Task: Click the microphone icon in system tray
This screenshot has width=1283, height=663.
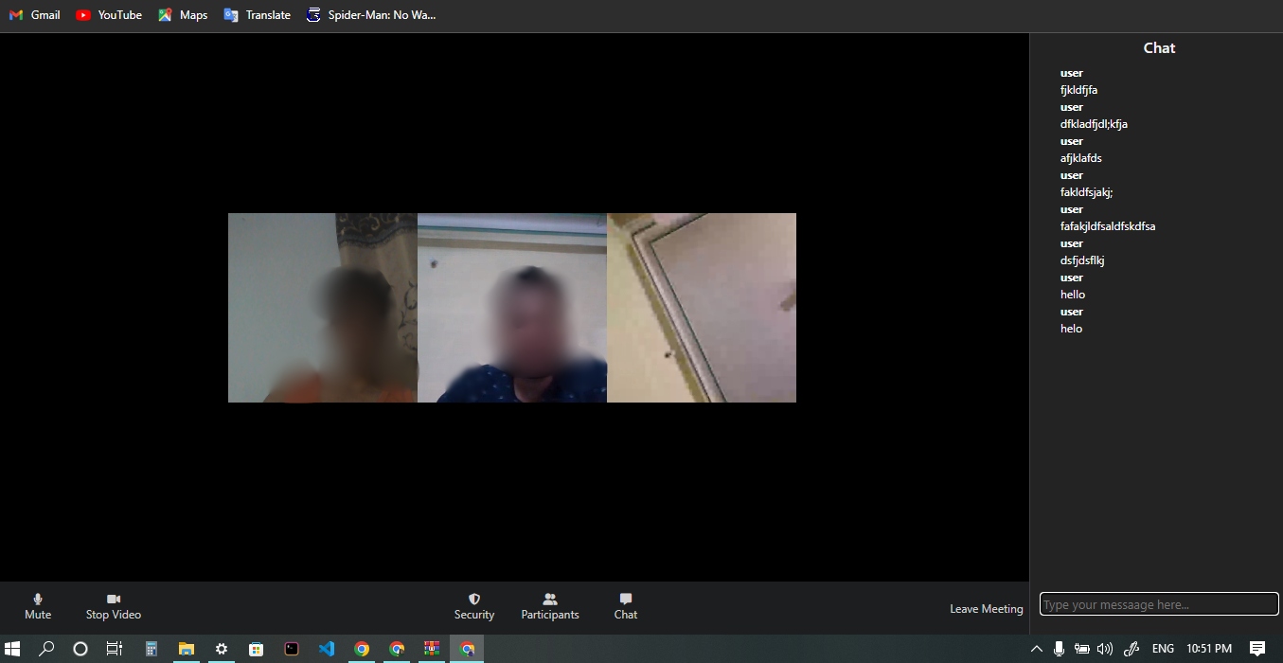Action: (1059, 649)
